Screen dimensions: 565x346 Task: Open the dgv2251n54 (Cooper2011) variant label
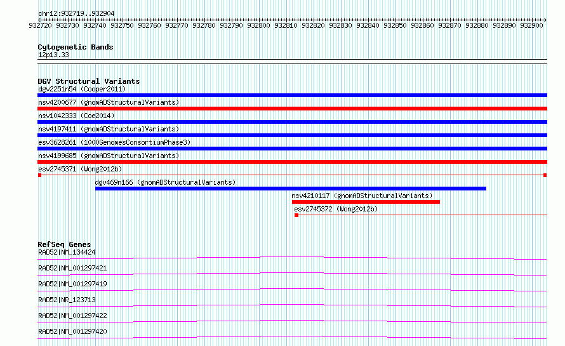[82, 89]
